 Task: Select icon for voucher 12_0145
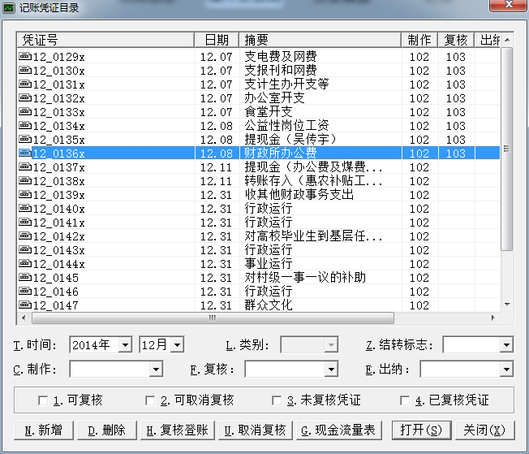25,278
